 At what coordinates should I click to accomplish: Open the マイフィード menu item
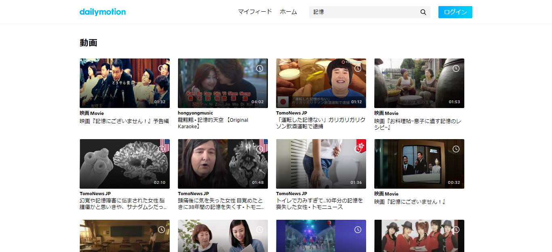click(255, 12)
